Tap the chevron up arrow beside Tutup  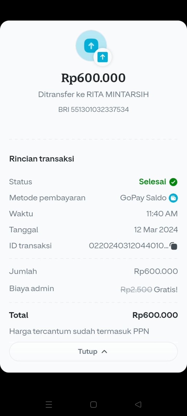tap(104, 352)
